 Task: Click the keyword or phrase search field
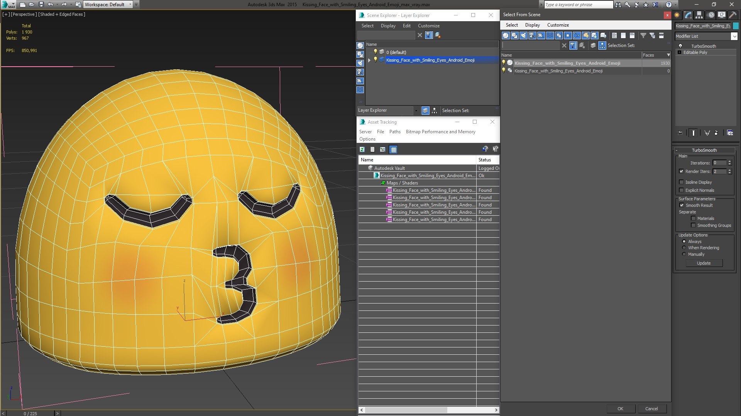[x=578, y=5]
